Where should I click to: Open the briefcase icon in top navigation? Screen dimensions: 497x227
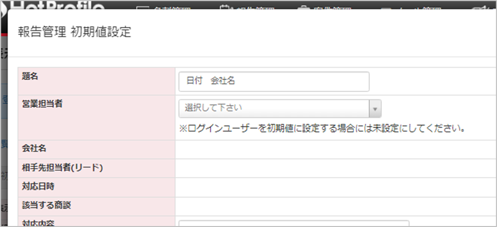pyautogui.click(x=303, y=7)
